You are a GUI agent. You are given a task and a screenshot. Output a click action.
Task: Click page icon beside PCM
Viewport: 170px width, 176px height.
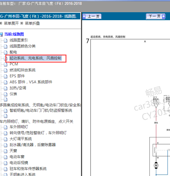click(x=6, y=64)
